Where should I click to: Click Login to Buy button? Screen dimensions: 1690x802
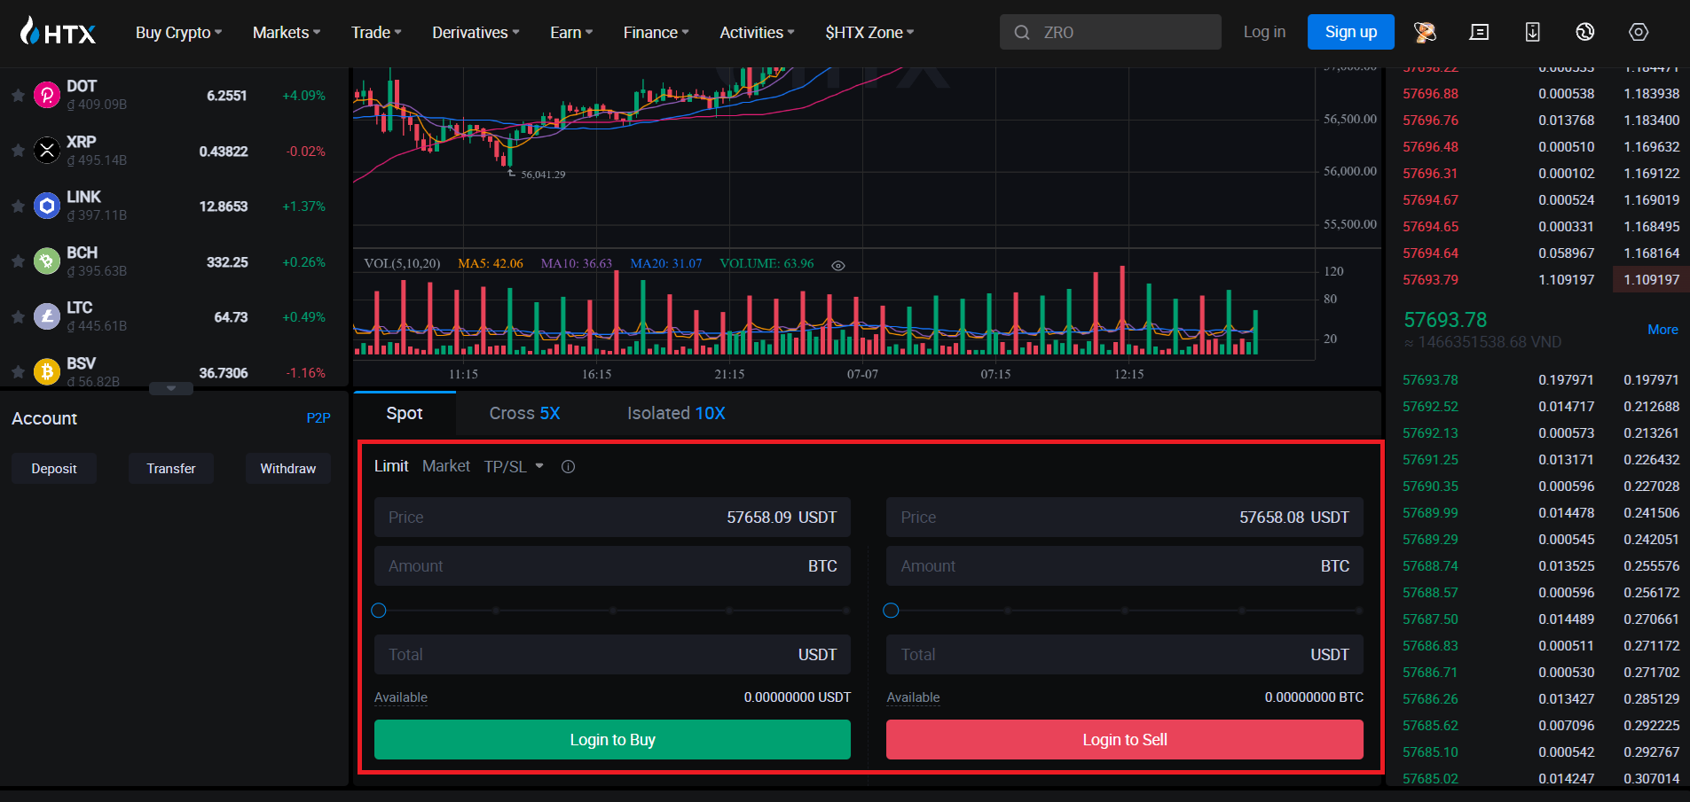pos(612,739)
